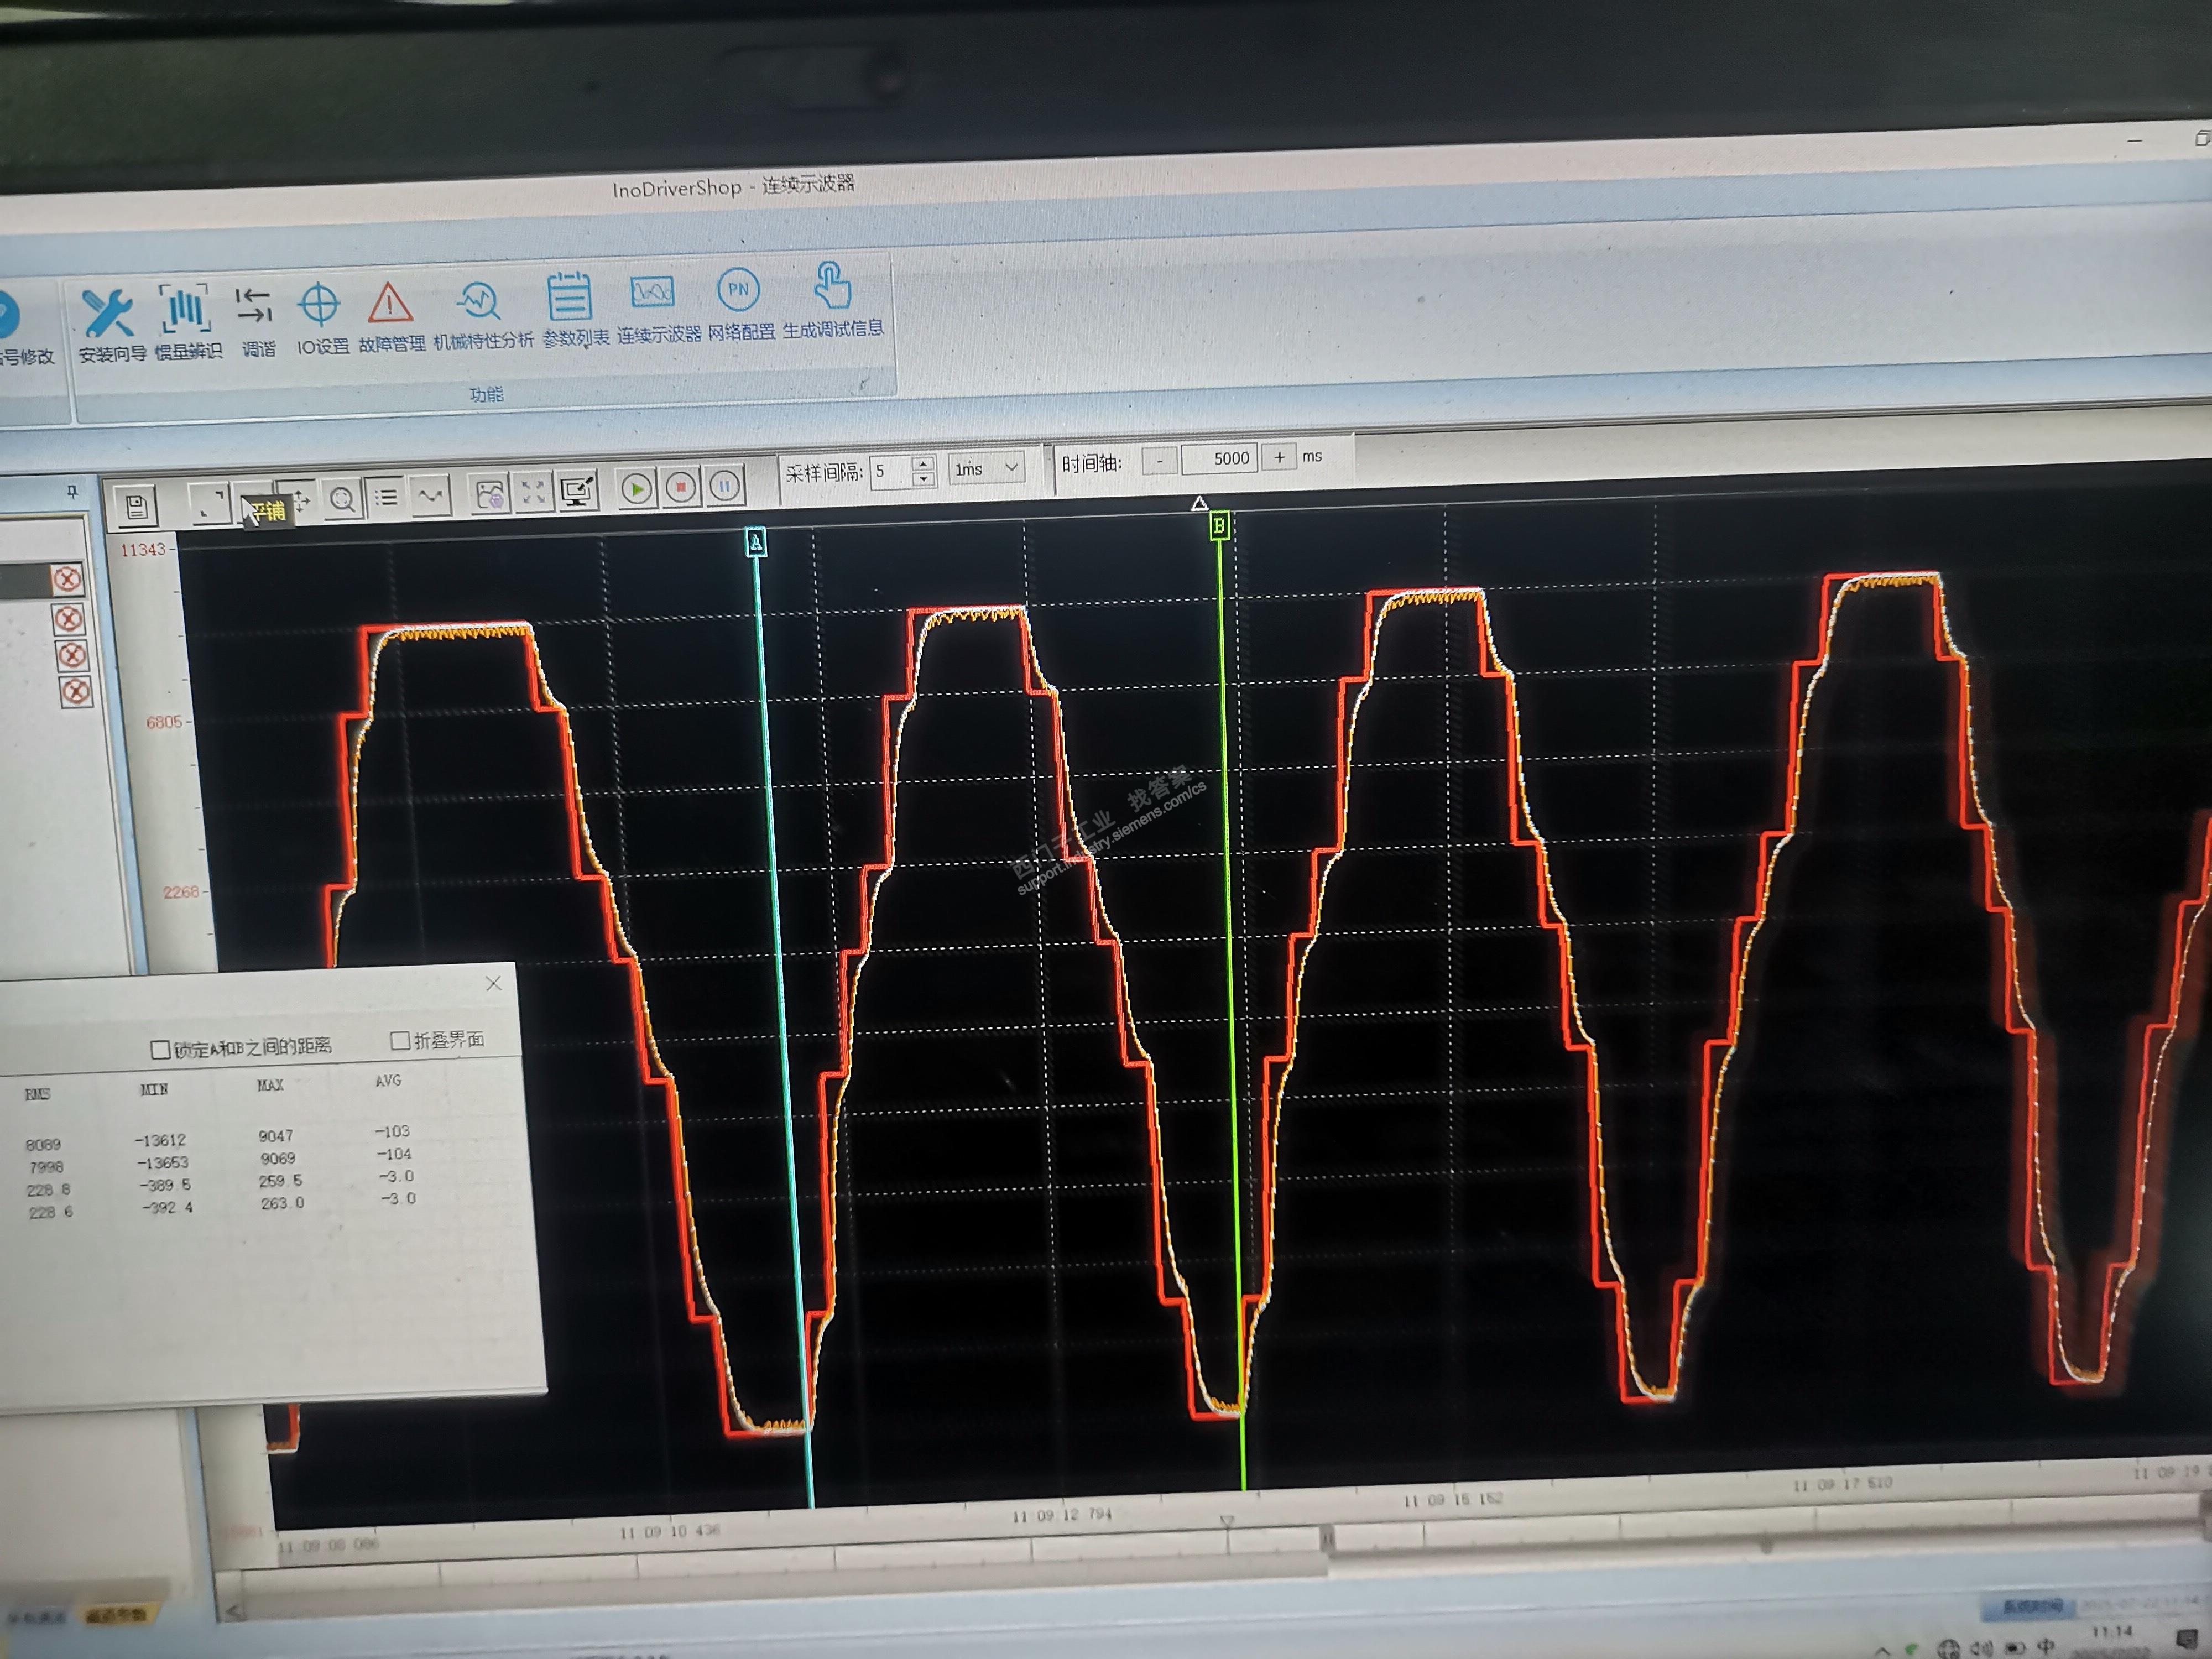The width and height of the screenshot is (2212, 1659).
Task: Click minus button to shorten time axis
Action: click(1159, 461)
